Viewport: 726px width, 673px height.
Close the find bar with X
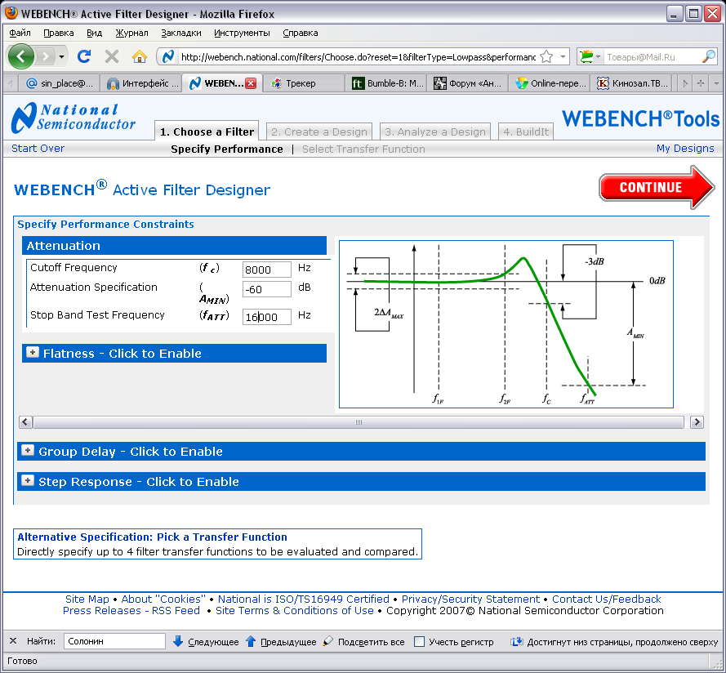(13, 641)
